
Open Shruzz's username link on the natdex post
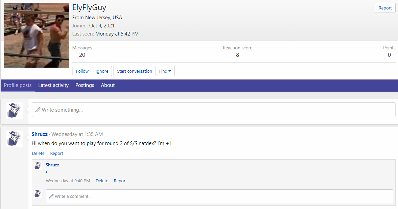40,134
